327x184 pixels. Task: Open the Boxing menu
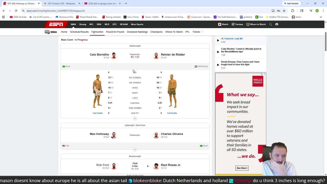83,24
